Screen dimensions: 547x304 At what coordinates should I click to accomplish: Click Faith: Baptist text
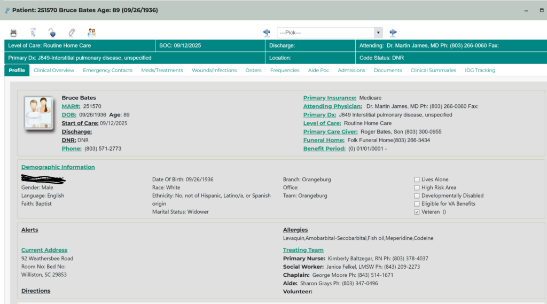point(36,204)
